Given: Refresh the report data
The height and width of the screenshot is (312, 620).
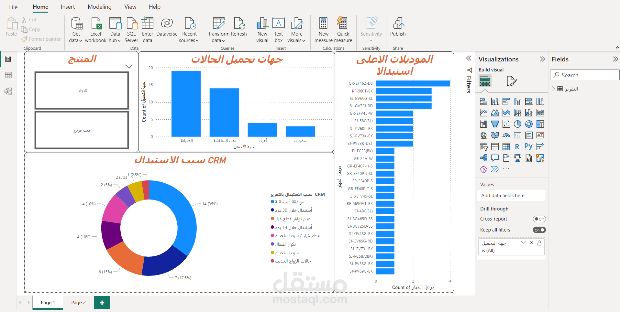Looking at the screenshot, I should coord(239,27).
